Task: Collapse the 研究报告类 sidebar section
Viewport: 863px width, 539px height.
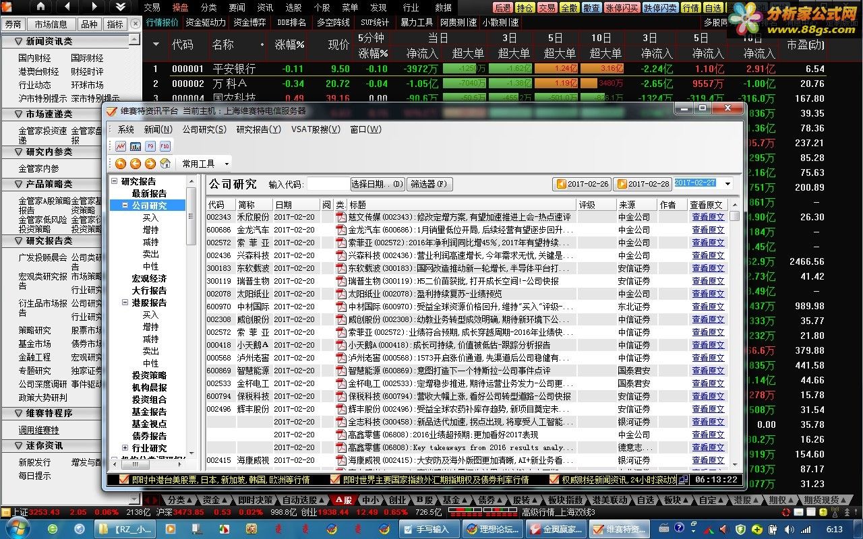Action: (x=18, y=241)
